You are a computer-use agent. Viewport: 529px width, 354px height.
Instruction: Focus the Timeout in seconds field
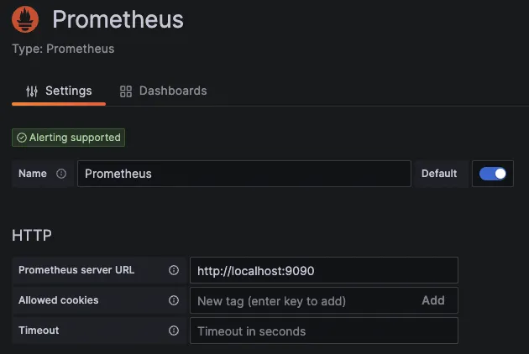[323, 331]
